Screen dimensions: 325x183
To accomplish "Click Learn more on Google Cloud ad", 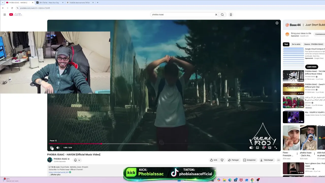I will point(312,67).
